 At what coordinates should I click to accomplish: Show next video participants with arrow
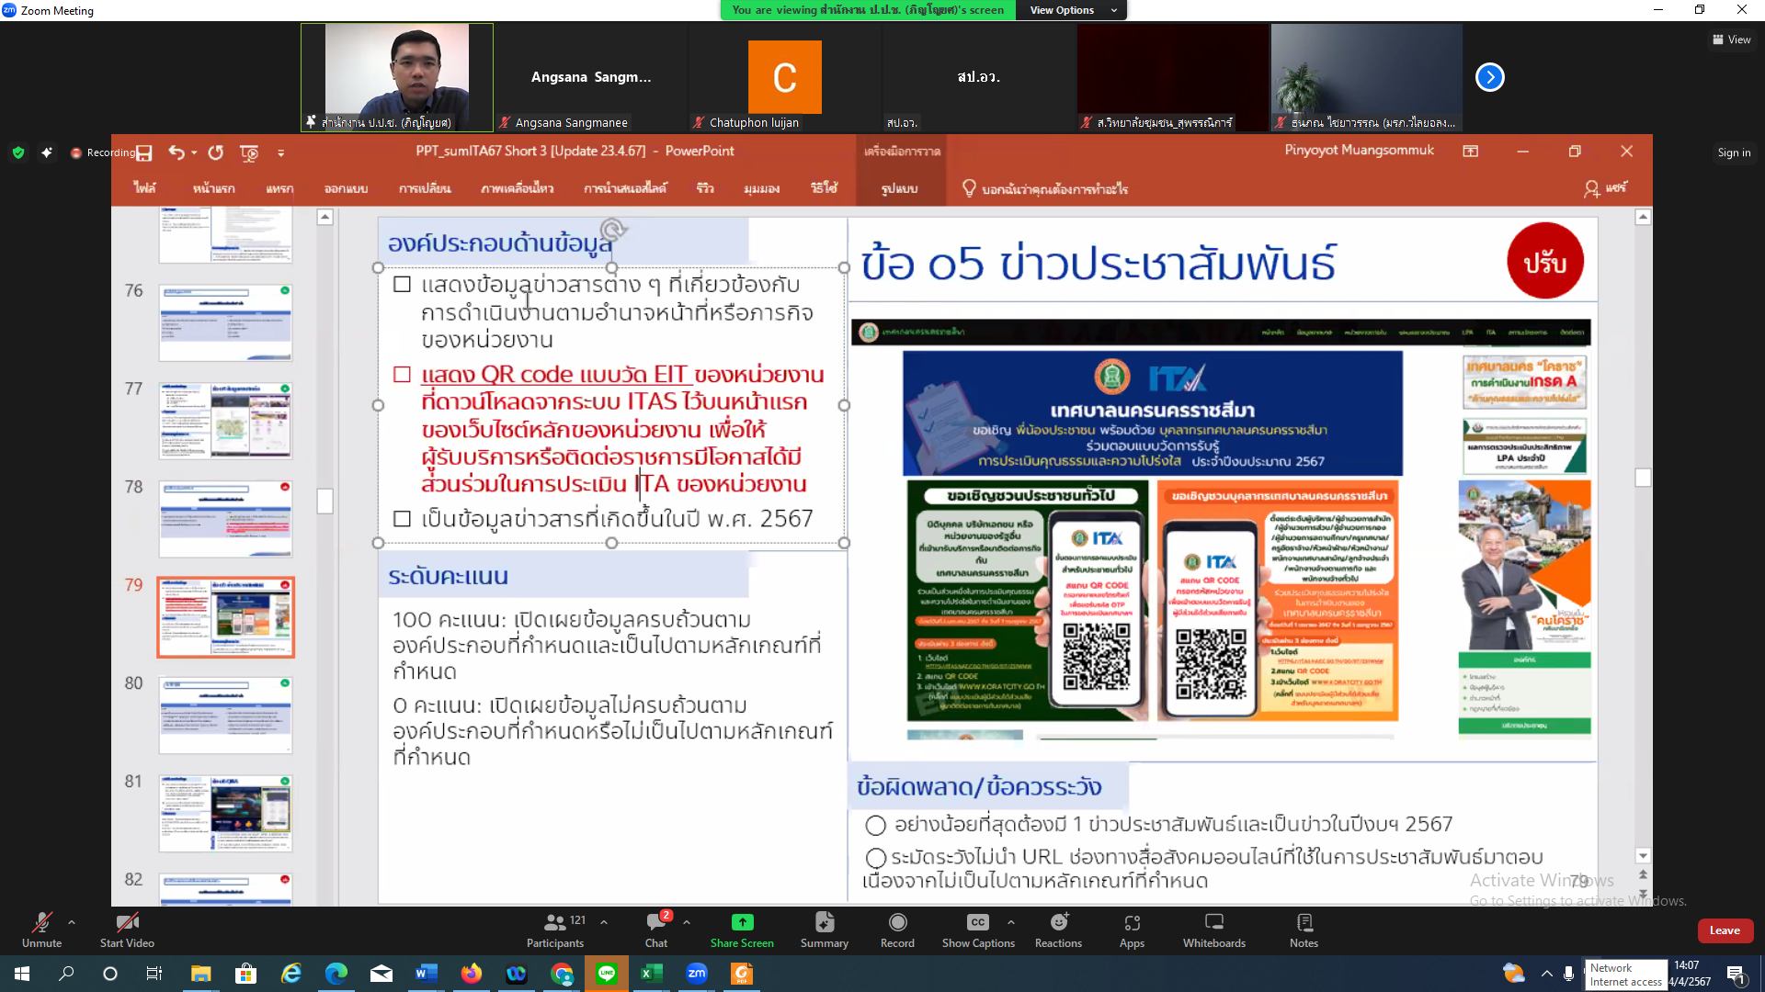(x=1490, y=77)
